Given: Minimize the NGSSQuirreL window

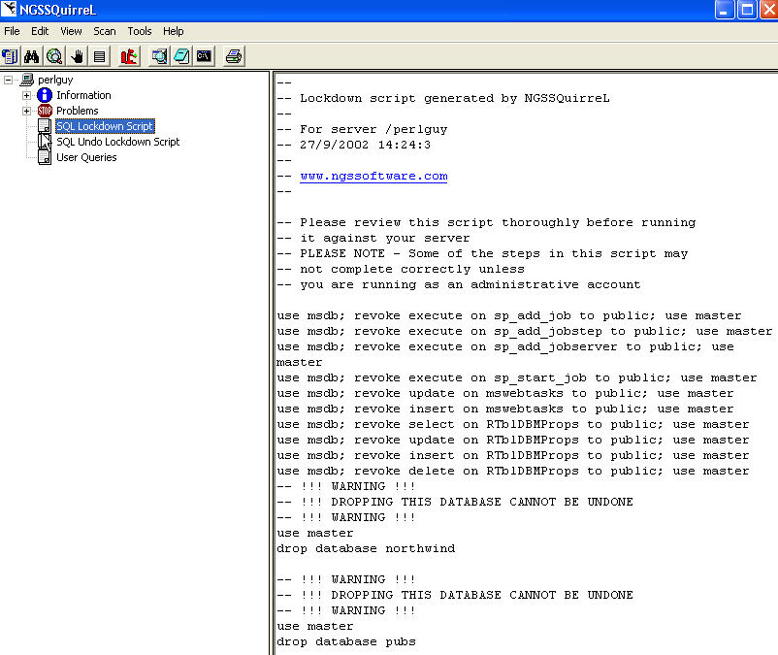Looking at the screenshot, I should (x=725, y=10).
